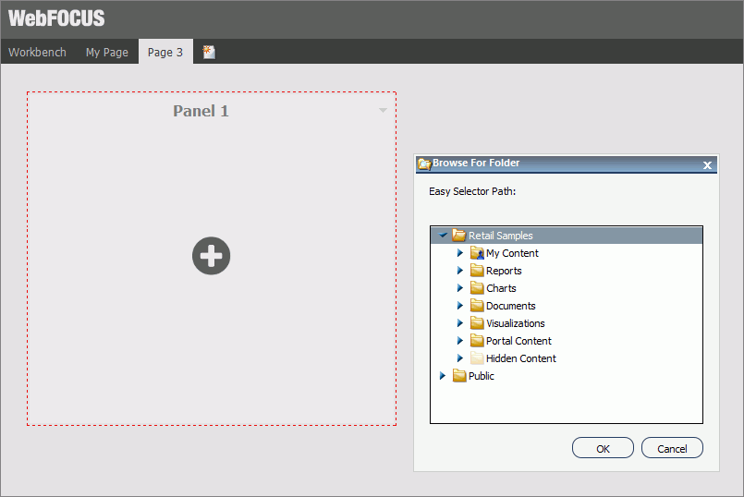Screen dimensions: 744x497
Task: Expand the Portal Content folder
Action: [459, 341]
